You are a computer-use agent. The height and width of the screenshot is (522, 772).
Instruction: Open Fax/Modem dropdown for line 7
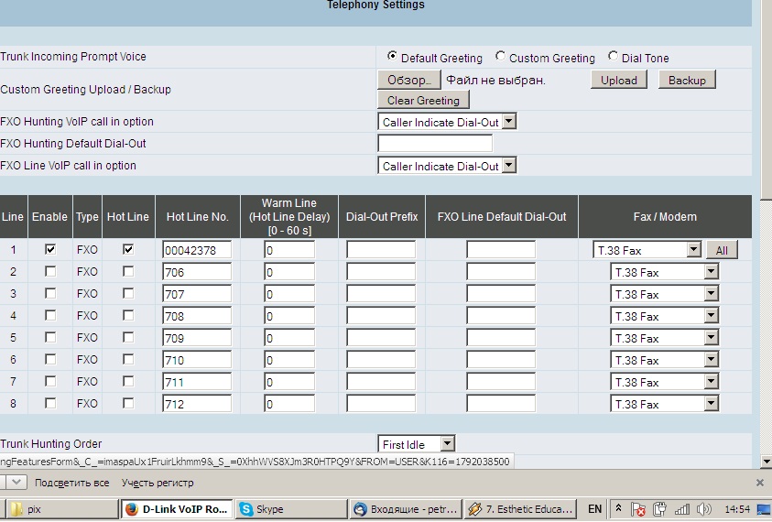(x=664, y=382)
